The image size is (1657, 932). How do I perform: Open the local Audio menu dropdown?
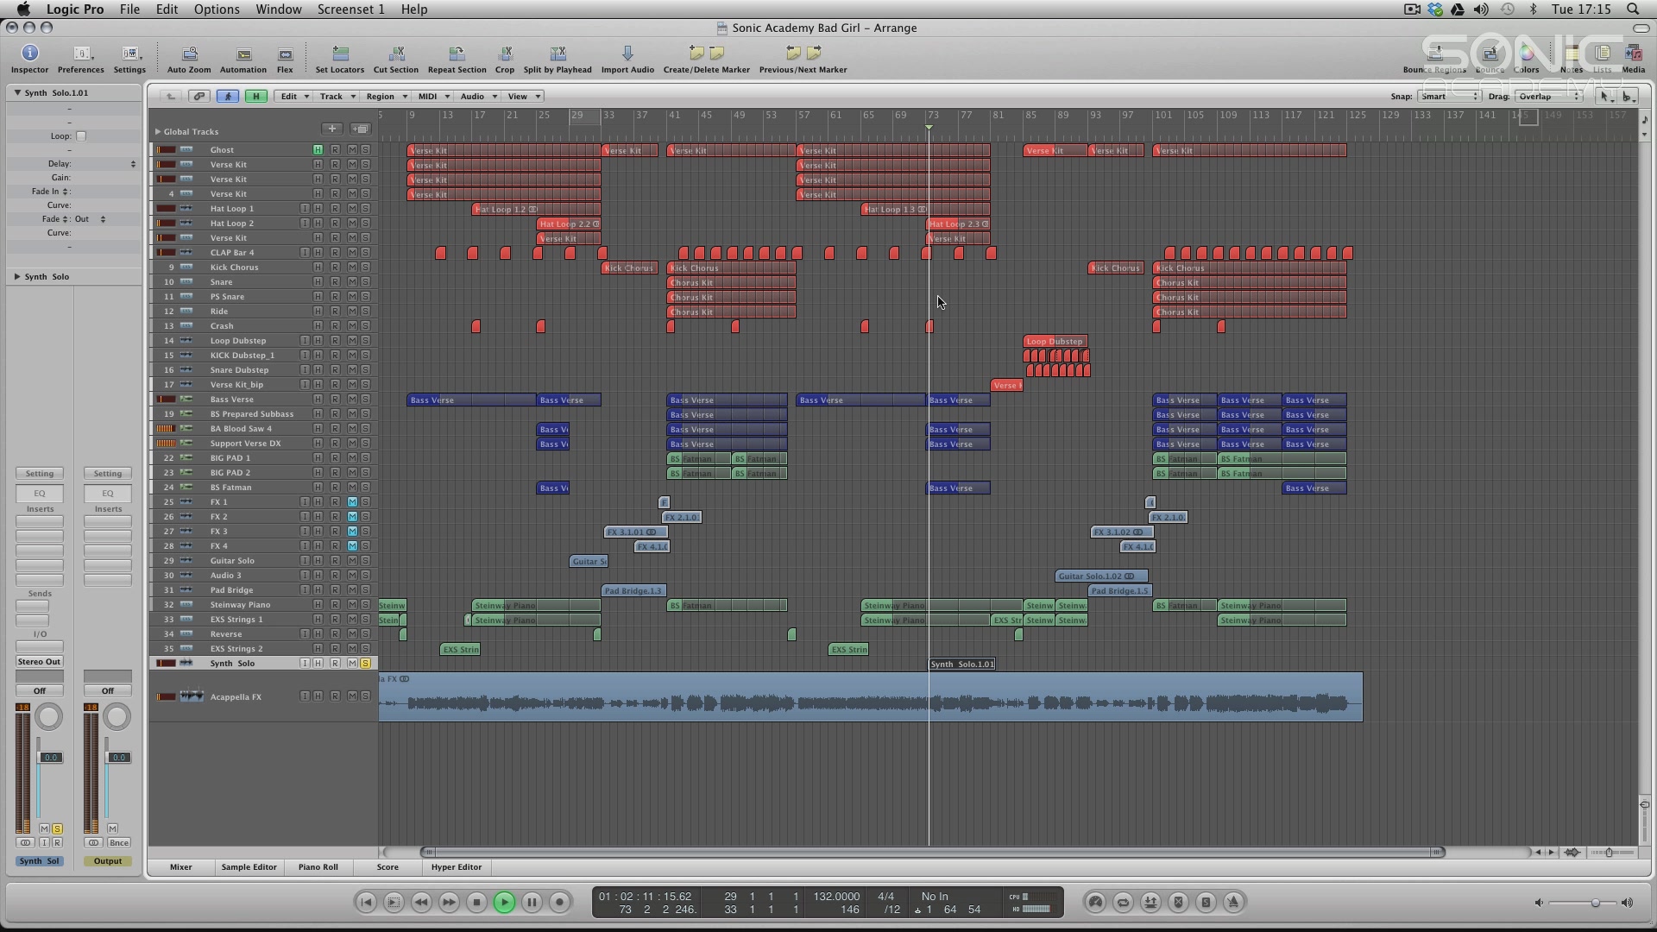click(x=477, y=97)
